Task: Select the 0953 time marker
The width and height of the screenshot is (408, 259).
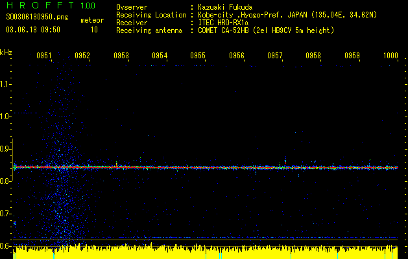Action: pyautogui.click(x=121, y=56)
